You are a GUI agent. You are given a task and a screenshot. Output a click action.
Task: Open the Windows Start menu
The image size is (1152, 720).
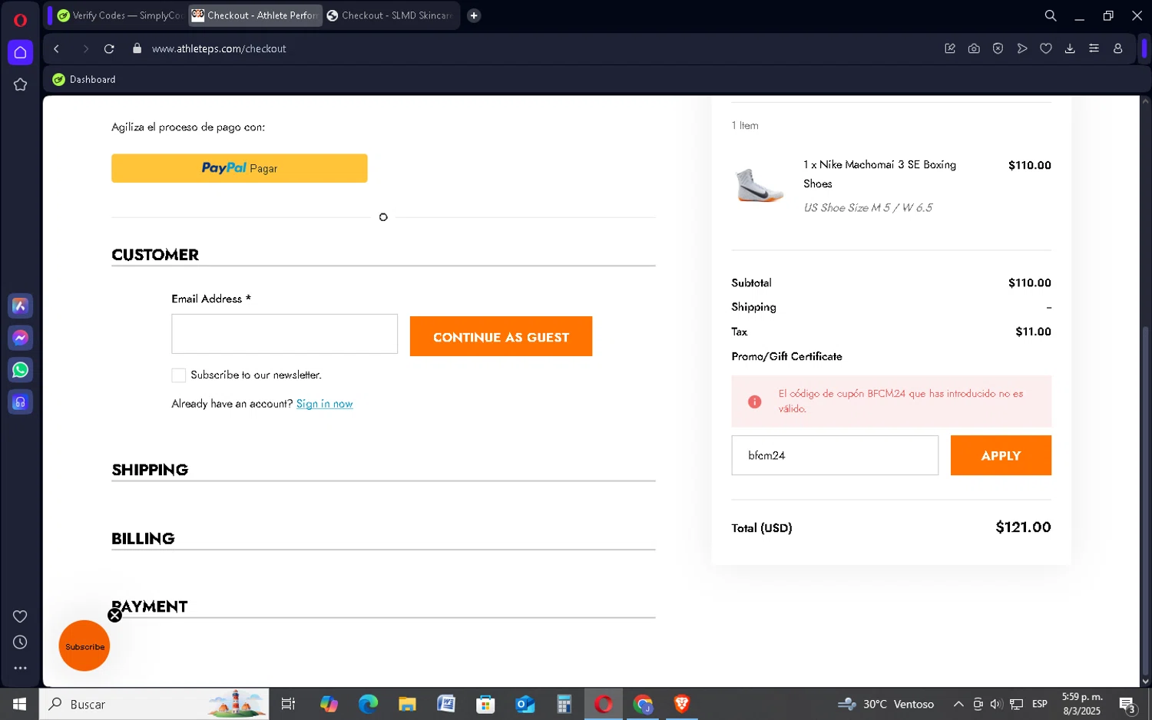(19, 704)
